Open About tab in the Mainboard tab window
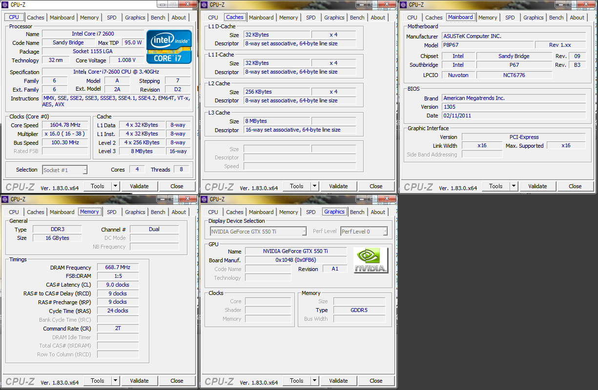This screenshot has height=390, width=598. point(577,18)
